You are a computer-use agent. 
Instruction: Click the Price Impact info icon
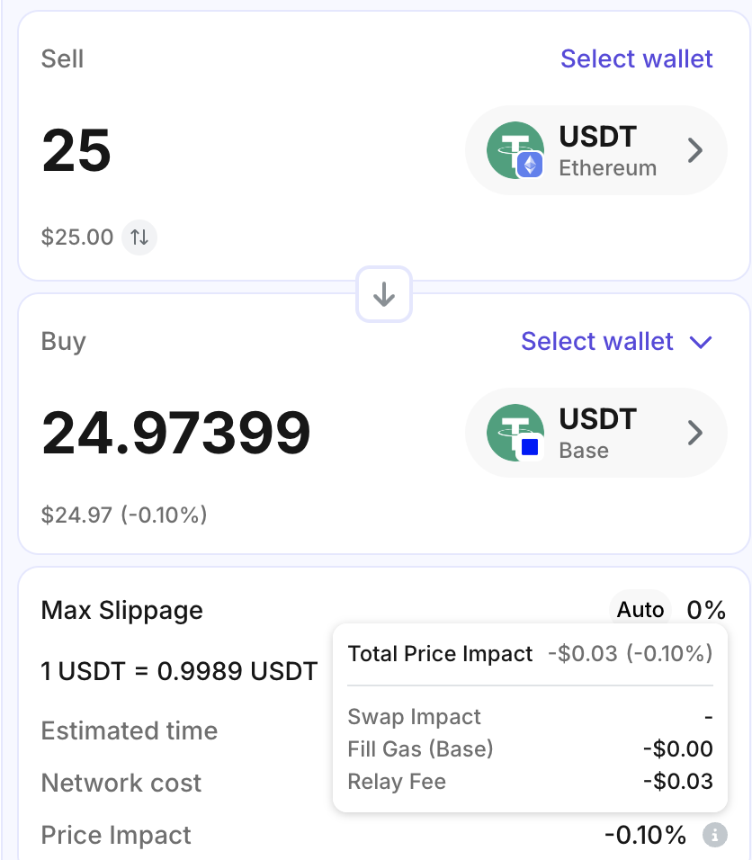coord(714,835)
